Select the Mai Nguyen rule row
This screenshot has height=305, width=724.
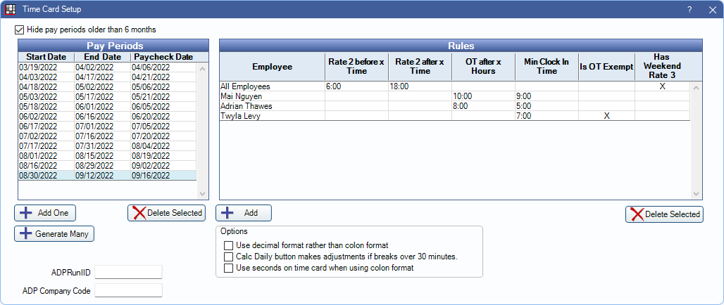pyautogui.click(x=271, y=96)
